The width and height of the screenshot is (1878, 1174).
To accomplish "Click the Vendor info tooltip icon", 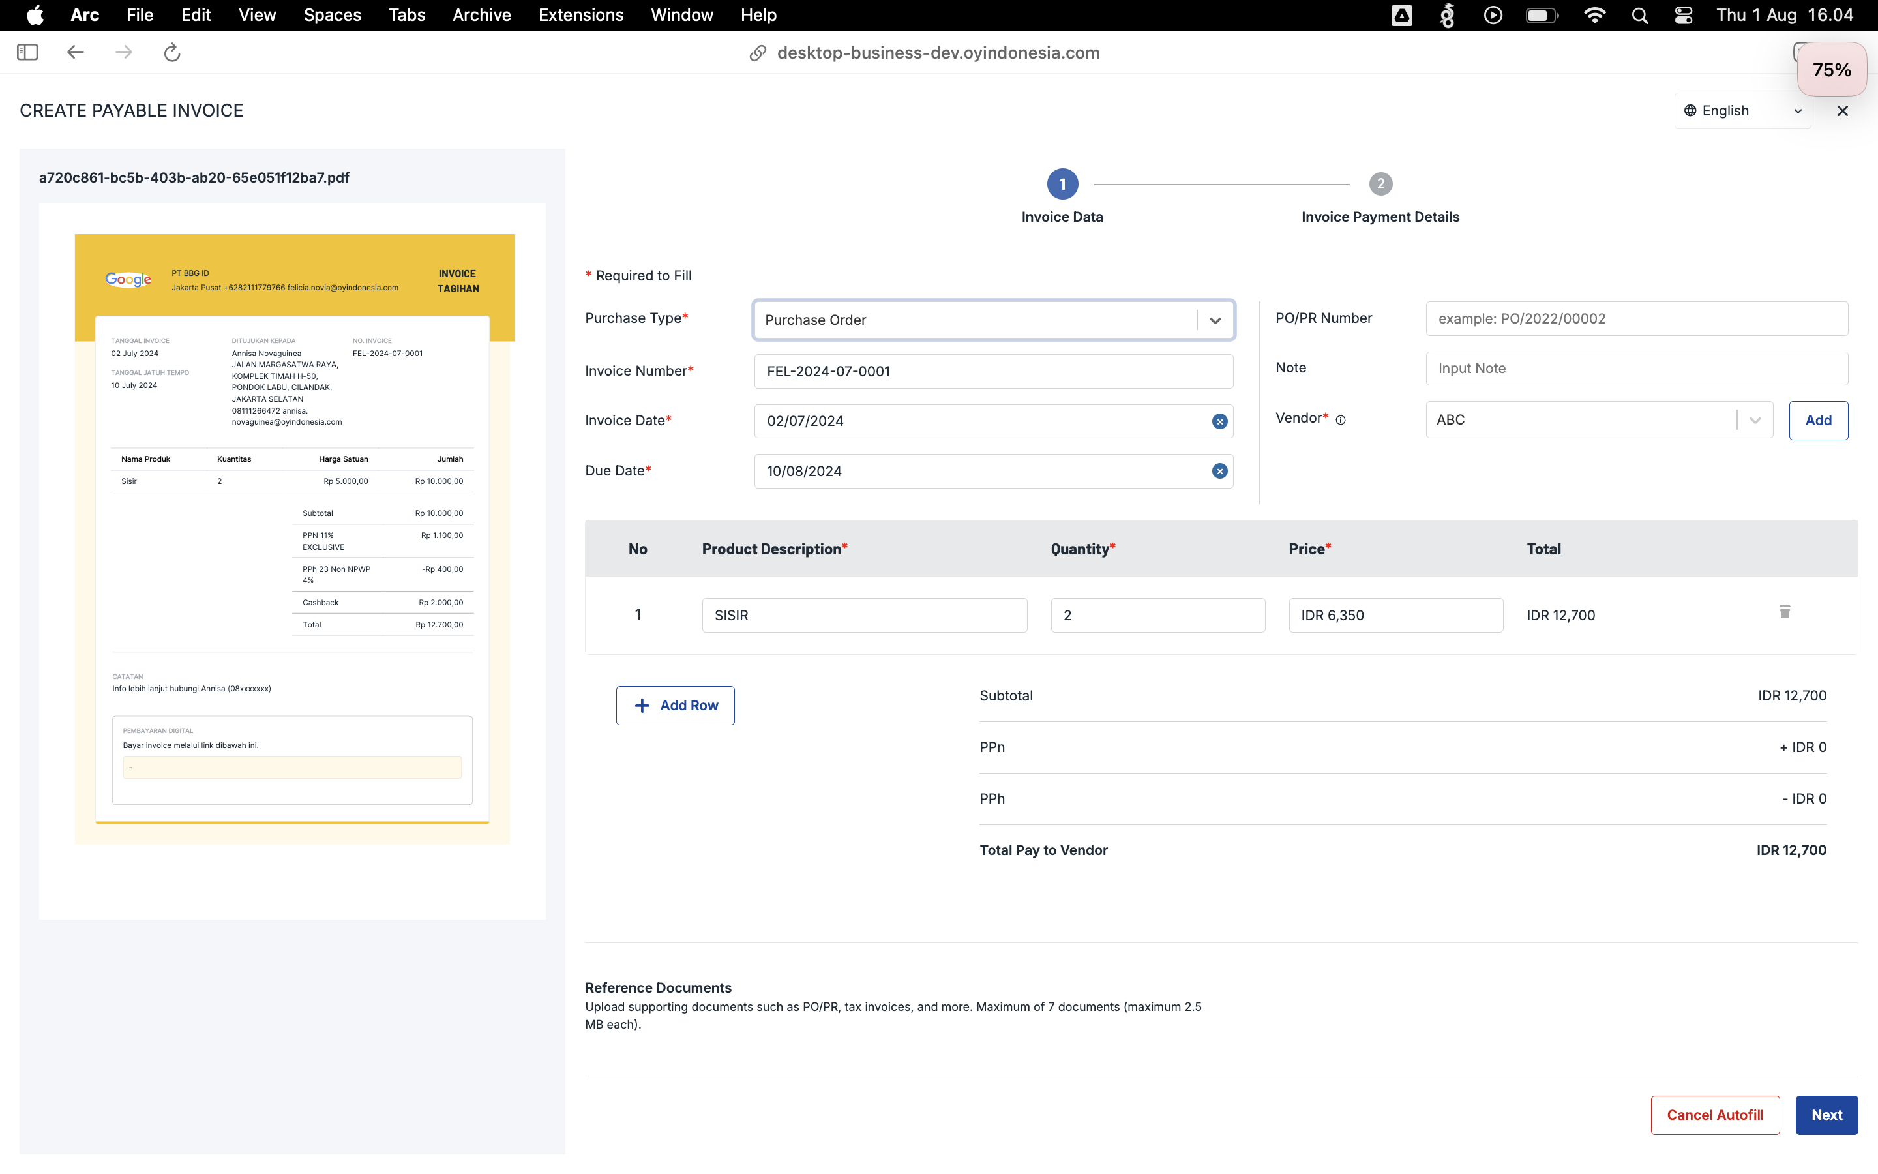I will point(1340,420).
